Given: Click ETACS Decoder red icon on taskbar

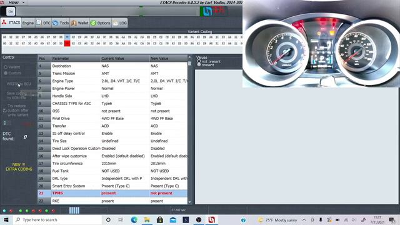Looking at the screenshot, I should [211, 220].
